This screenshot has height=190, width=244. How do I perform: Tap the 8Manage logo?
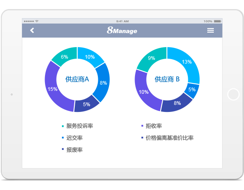(122, 31)
